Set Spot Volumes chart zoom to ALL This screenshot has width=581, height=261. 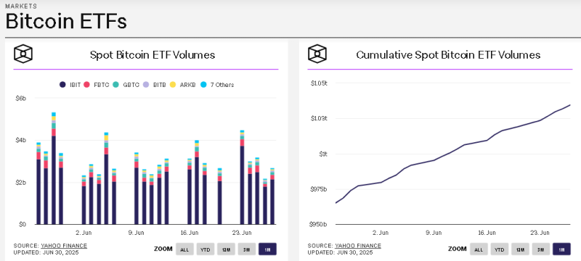184,249
